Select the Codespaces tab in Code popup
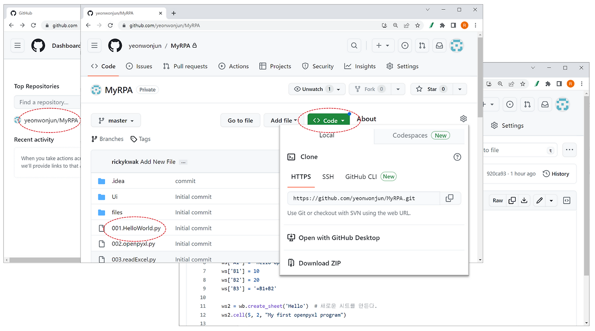 pos(419,135)
